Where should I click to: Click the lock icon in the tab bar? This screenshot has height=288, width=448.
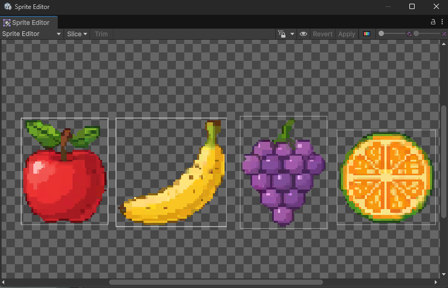click(433, 22)
